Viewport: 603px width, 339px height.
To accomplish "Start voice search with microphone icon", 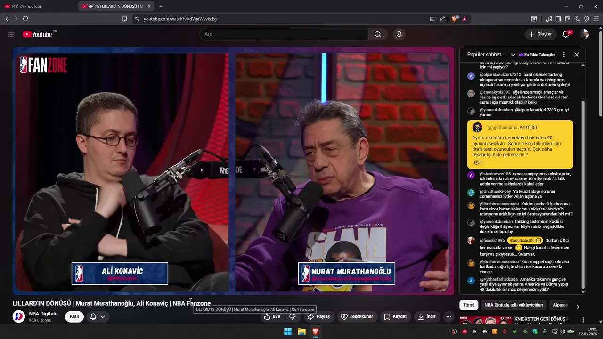I will (399, 34).
